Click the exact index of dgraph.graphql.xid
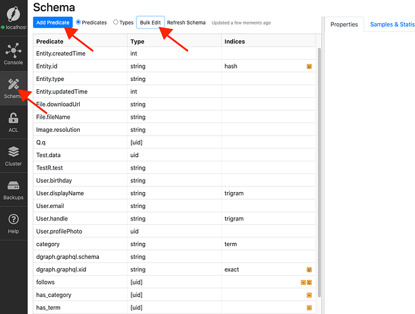 [231, 269]
